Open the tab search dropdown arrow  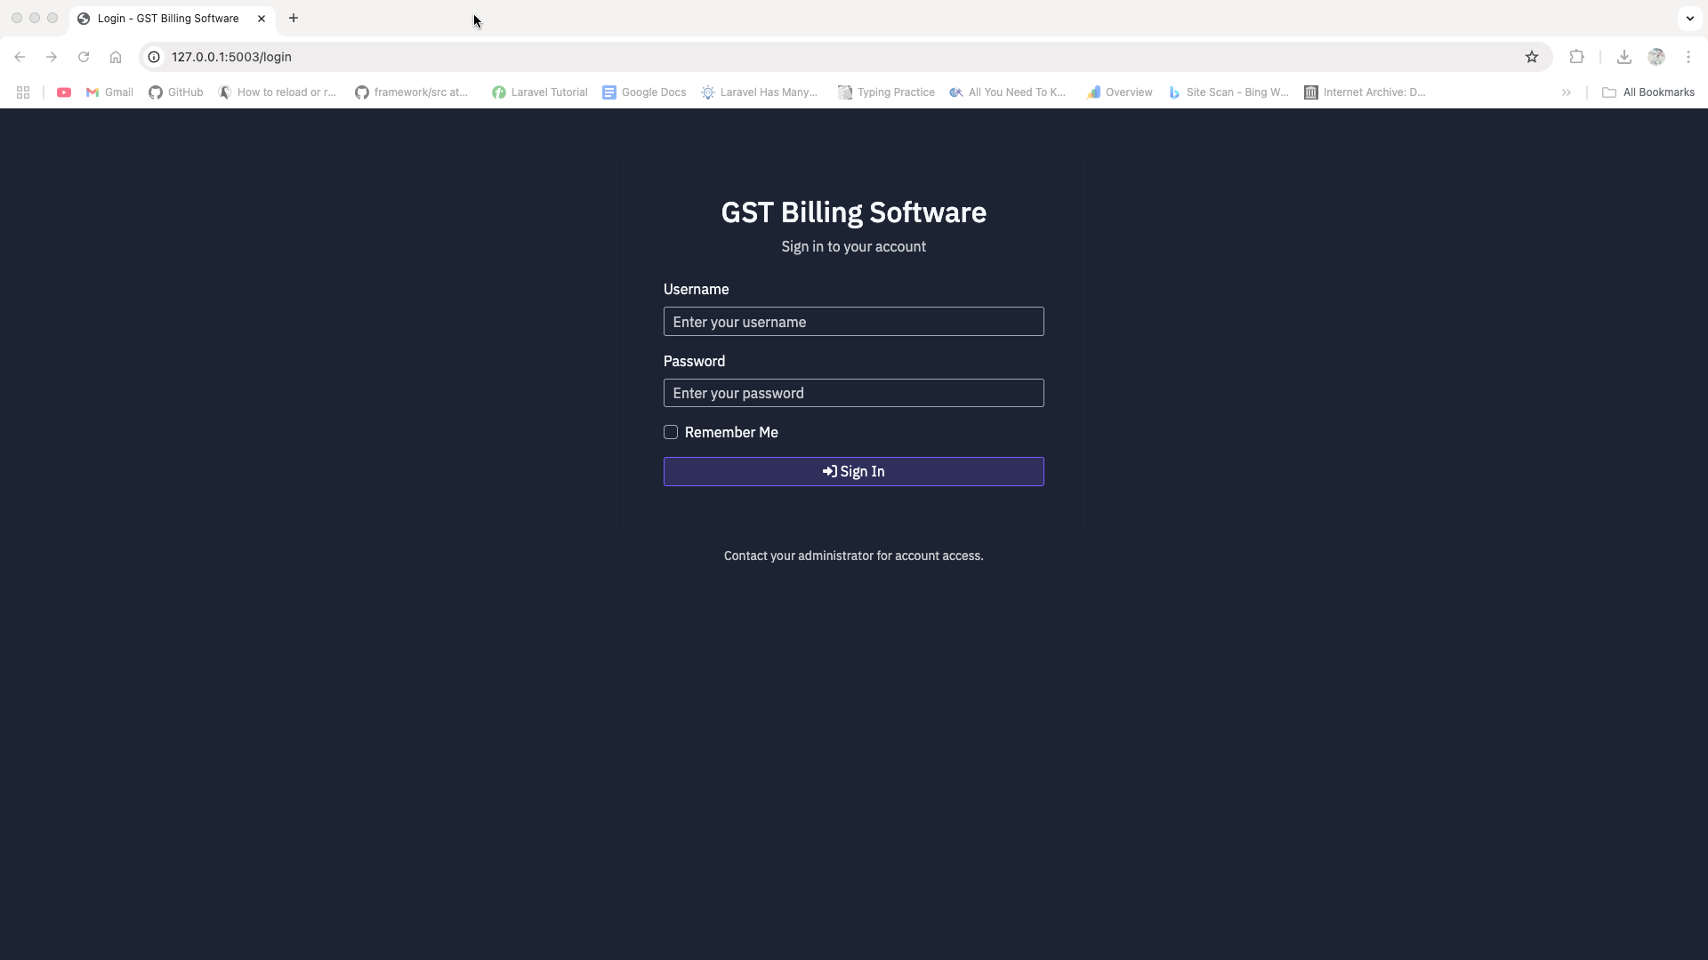[x=1690, y=18]
